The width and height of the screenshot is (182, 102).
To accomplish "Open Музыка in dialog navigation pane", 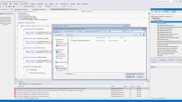I will pyautogui.click(x=59, y=58).
